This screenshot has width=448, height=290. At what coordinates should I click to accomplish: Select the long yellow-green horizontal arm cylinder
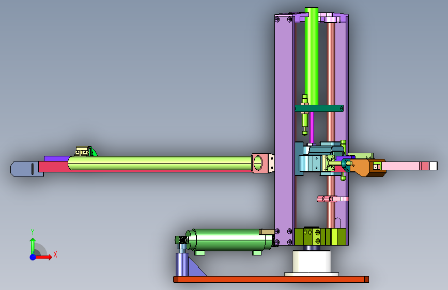pos(160,163)
